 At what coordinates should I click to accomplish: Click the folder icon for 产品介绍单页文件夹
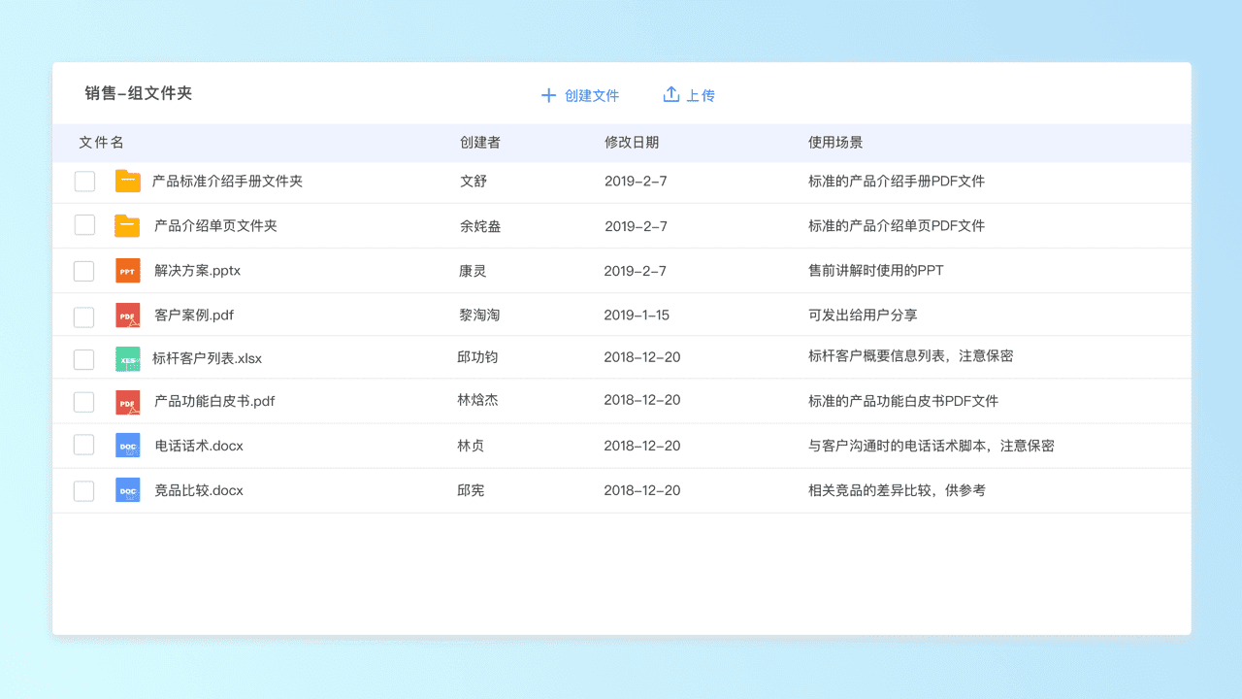(127, 226)
